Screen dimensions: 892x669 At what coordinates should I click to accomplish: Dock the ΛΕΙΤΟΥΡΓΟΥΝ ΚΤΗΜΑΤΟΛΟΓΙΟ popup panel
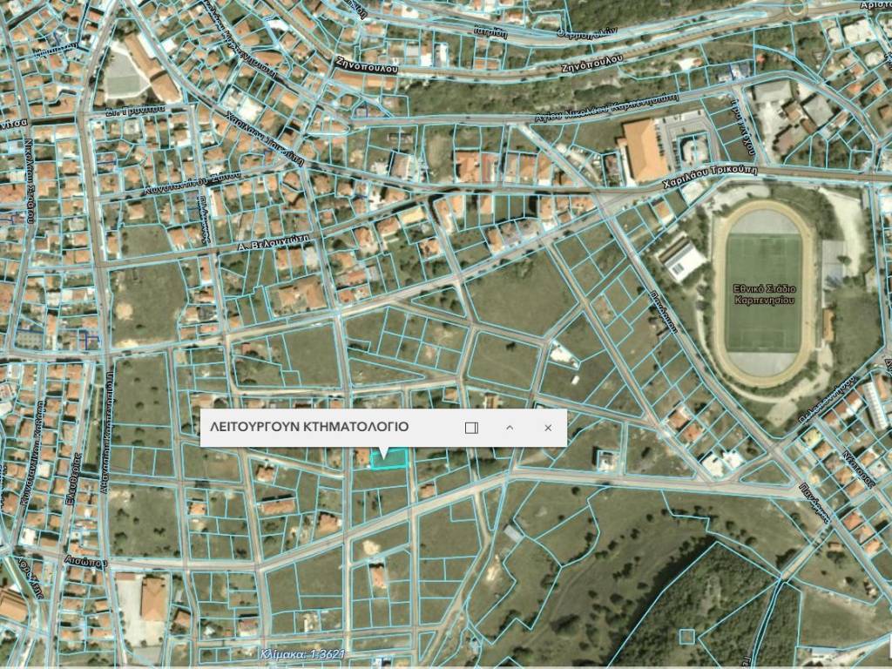pos(471,428)
